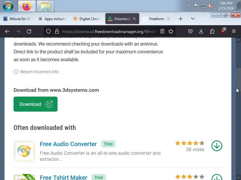Save page to Pocket
Viewport: 241px width, 180px height.
(x=190, y=31)
